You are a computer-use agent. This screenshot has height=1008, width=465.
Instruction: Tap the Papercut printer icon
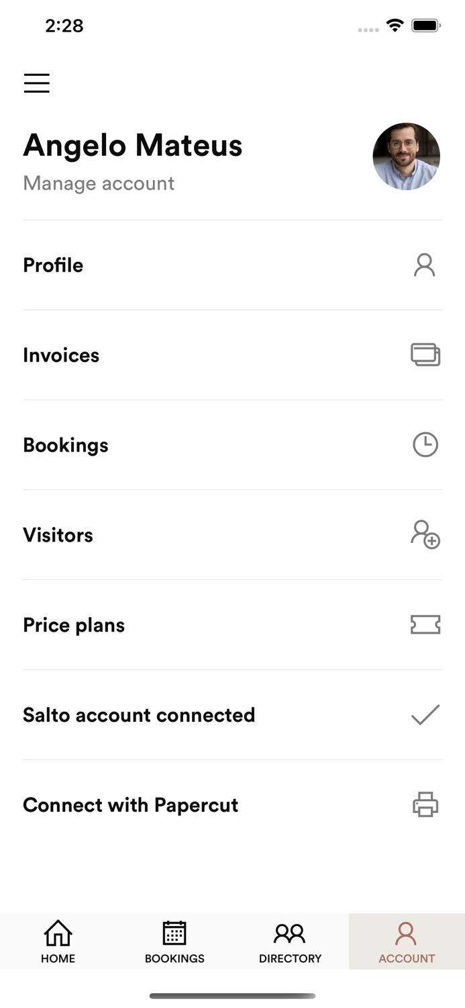pyautogui.click(x=425, y=804)
